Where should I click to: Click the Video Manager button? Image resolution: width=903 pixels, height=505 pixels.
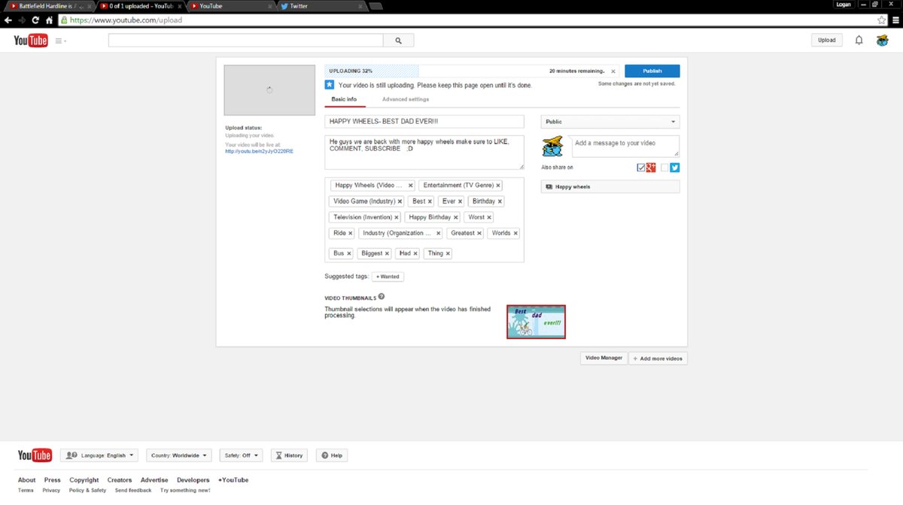604,358
